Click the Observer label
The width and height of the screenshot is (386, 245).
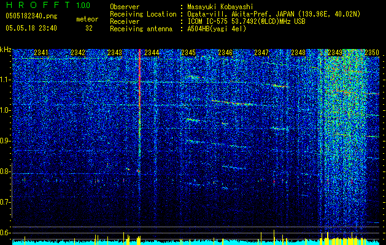[125, 7]
